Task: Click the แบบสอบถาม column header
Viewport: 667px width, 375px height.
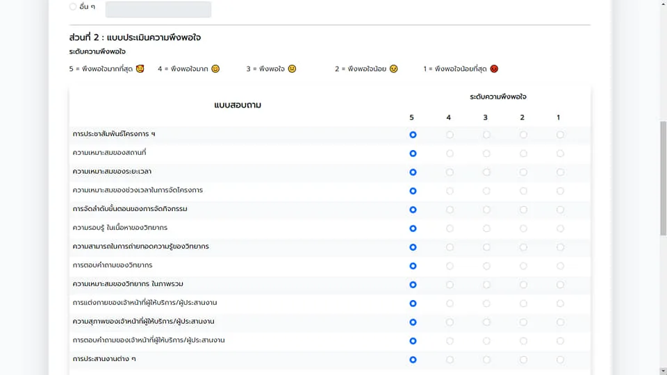Action: tap(238, 105)
